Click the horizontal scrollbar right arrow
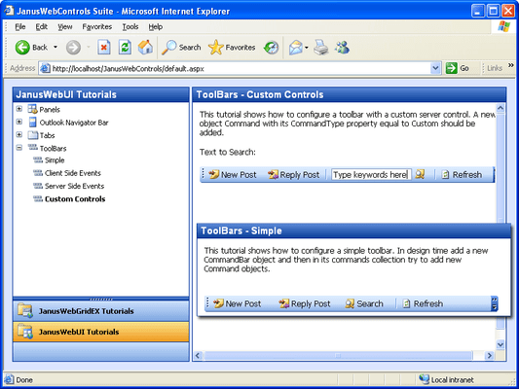519x389 pixels. 489,356
